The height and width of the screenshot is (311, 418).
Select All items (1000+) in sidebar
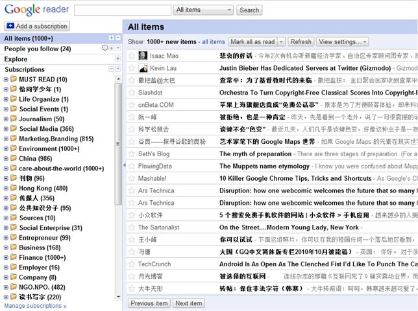click(x=29, y=38)
